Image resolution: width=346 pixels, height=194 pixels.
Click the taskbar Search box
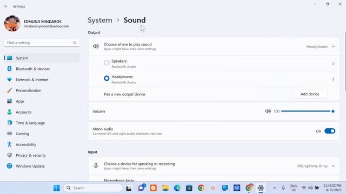[x=93, y=188]
